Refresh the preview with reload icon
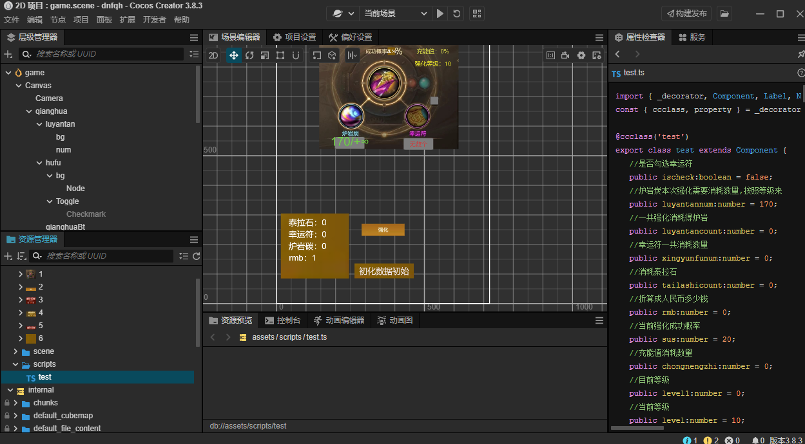The height and width of the screenshot is (444, 805). [457, 14]
